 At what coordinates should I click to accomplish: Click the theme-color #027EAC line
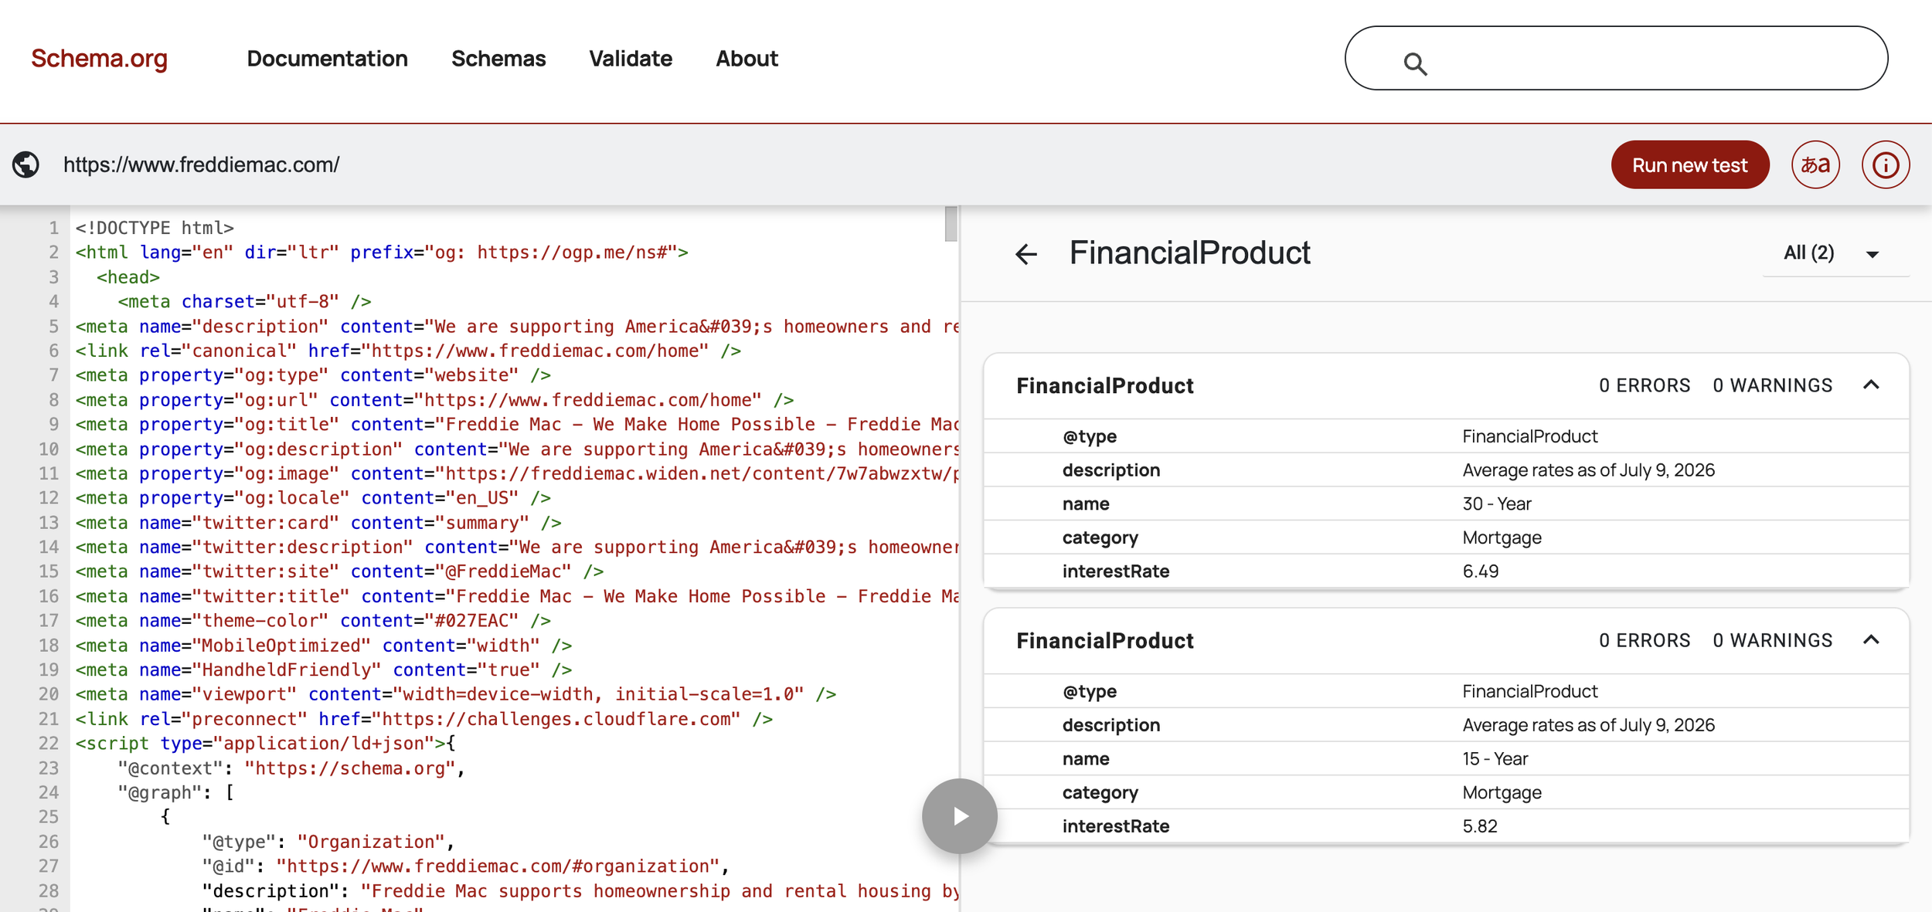[313, 621]
